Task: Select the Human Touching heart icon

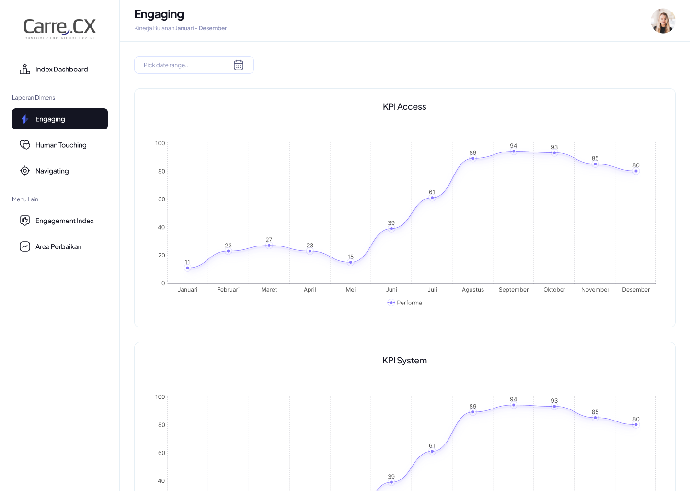Action: pyautogui.click(x=24, y=145)
